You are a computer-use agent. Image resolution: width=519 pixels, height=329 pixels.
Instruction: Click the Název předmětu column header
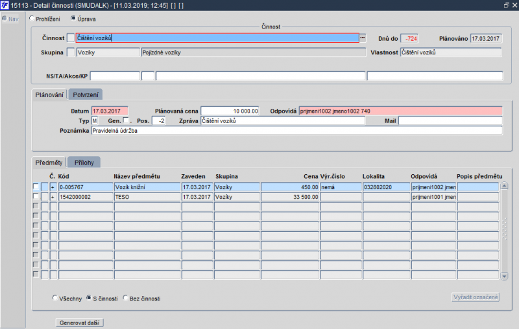click(137, 176)
